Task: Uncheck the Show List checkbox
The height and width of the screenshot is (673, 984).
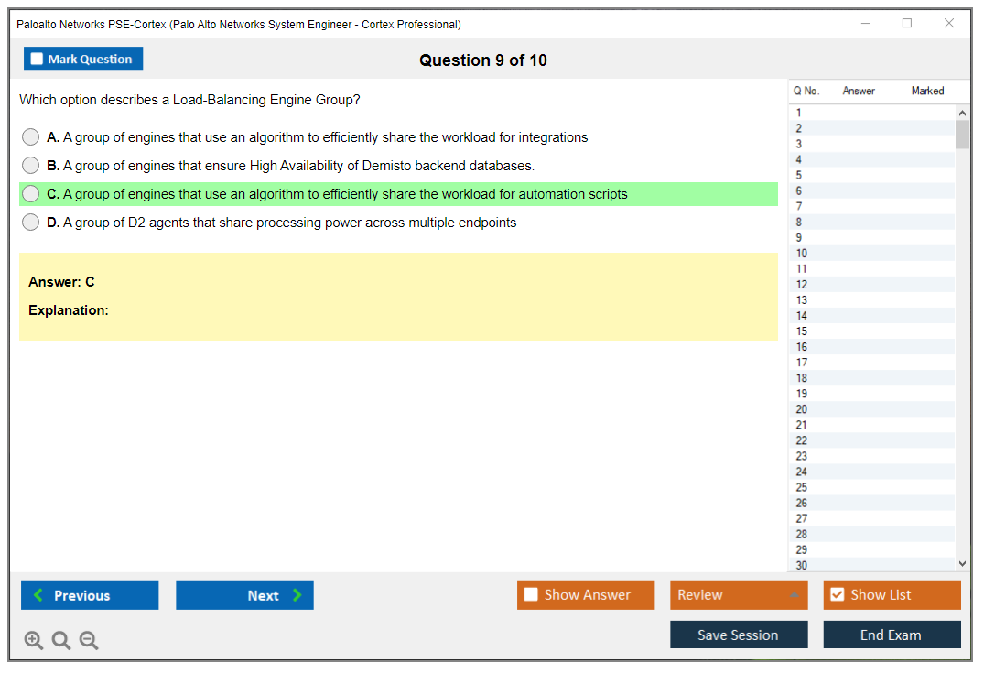Action: click(837, 595)
